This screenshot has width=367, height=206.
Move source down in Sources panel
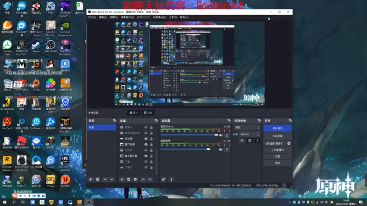150,179
